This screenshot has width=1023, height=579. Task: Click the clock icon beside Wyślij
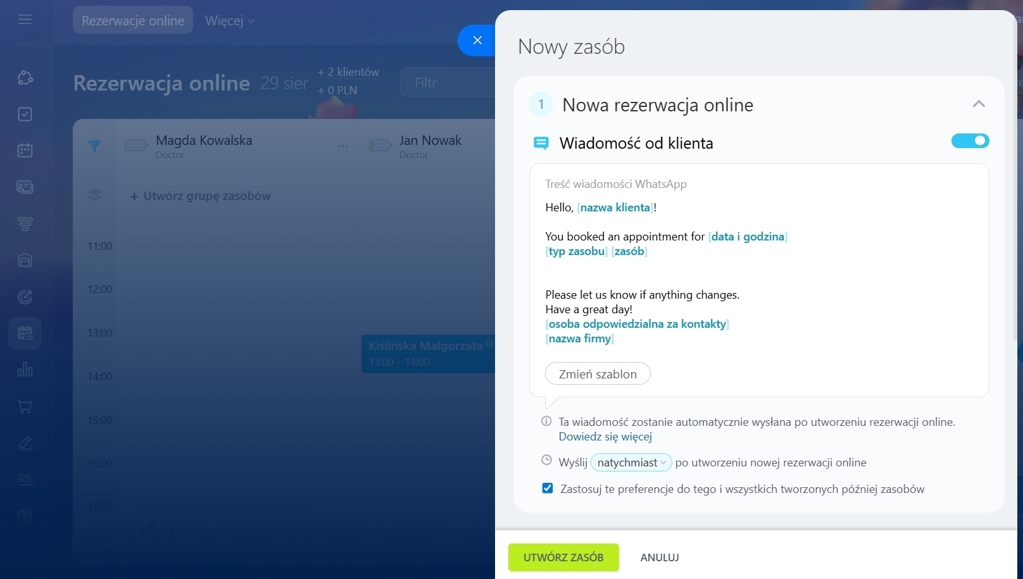coord(546,461)
